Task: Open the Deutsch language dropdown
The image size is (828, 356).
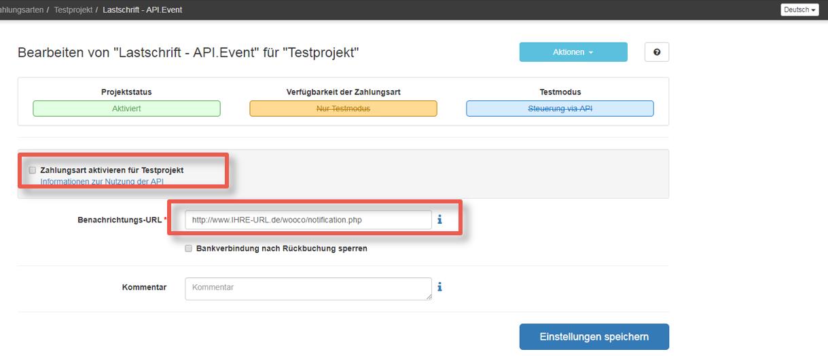Action: (x=799, y=10)
